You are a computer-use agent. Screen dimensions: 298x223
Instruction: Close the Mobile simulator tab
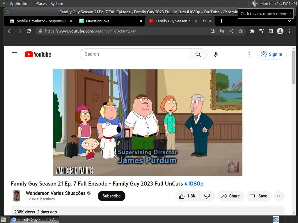71,21
